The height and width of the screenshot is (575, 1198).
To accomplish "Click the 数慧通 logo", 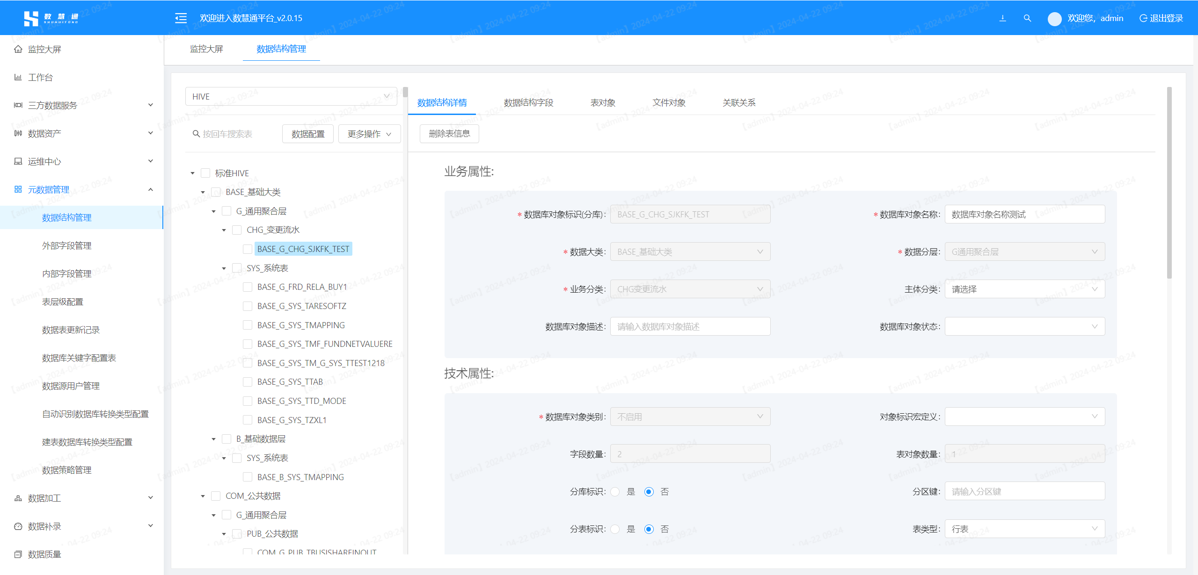I will coord(51,18).
